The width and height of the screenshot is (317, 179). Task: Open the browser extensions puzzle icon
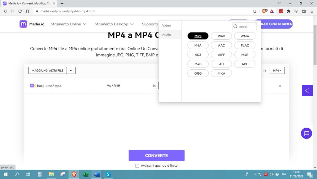coord(288,11)
